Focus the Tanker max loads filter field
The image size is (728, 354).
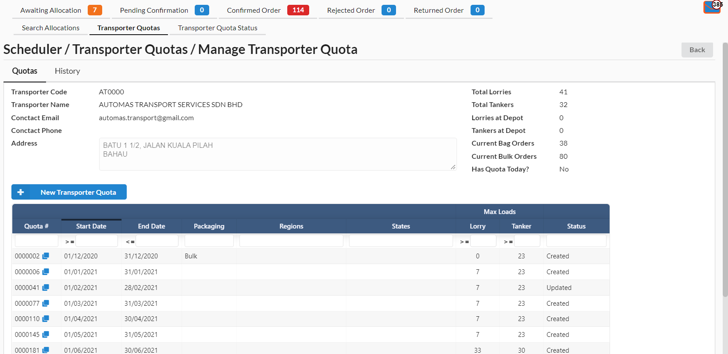(527, 241)
